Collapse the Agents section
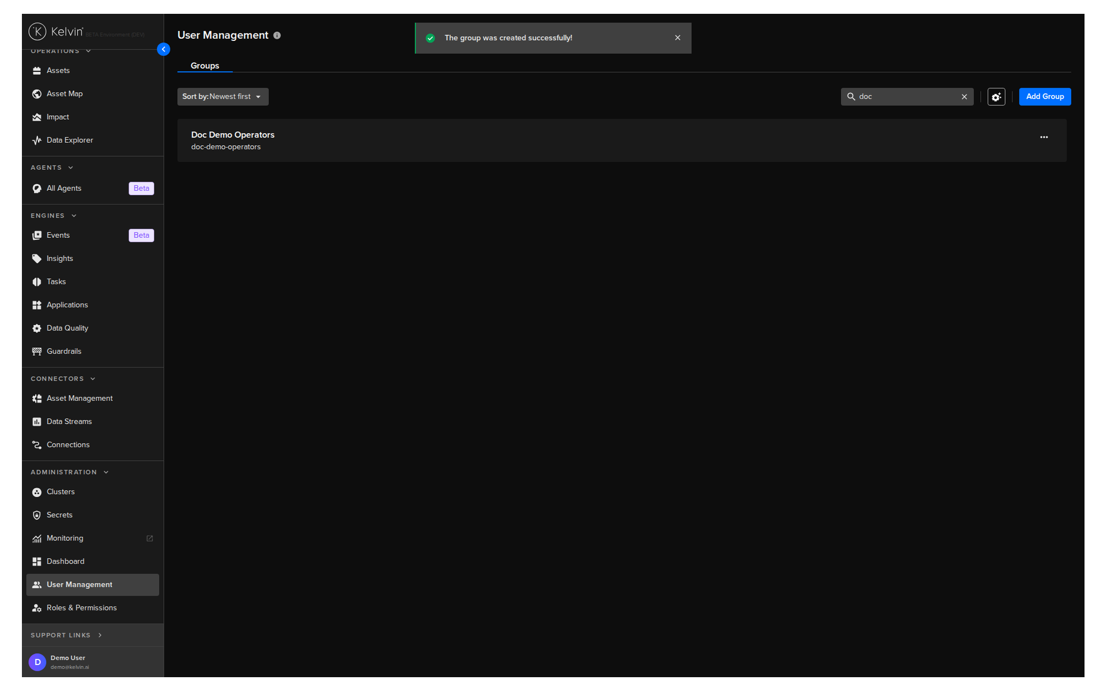 point(52,168)
